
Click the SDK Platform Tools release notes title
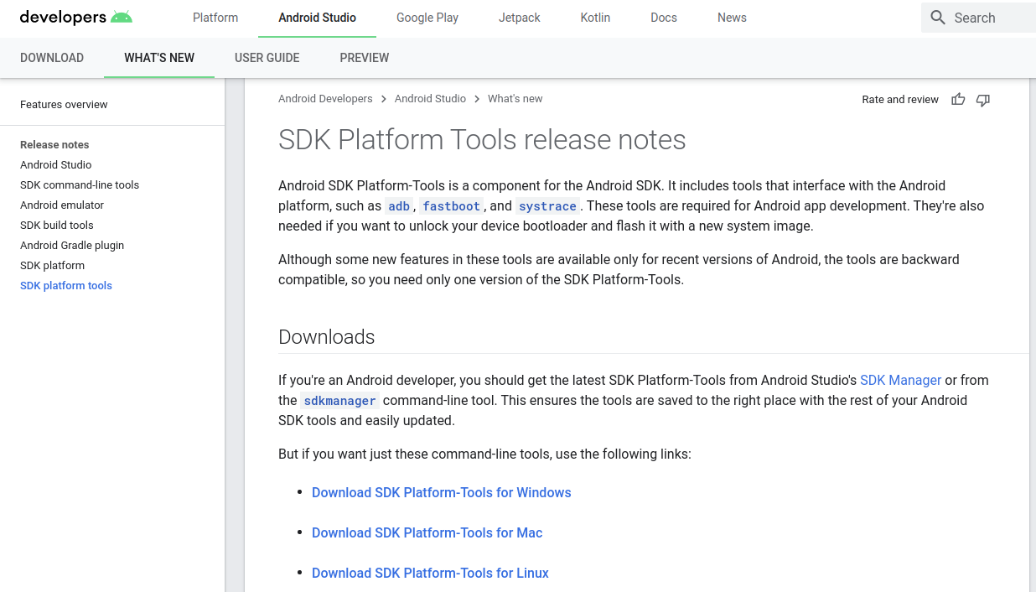(x=482, y=140)
